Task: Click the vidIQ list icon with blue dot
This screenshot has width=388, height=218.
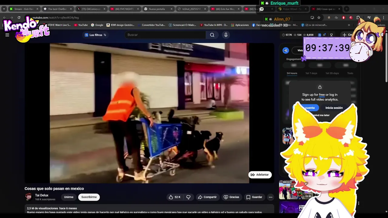Action: tap(325, 35)
